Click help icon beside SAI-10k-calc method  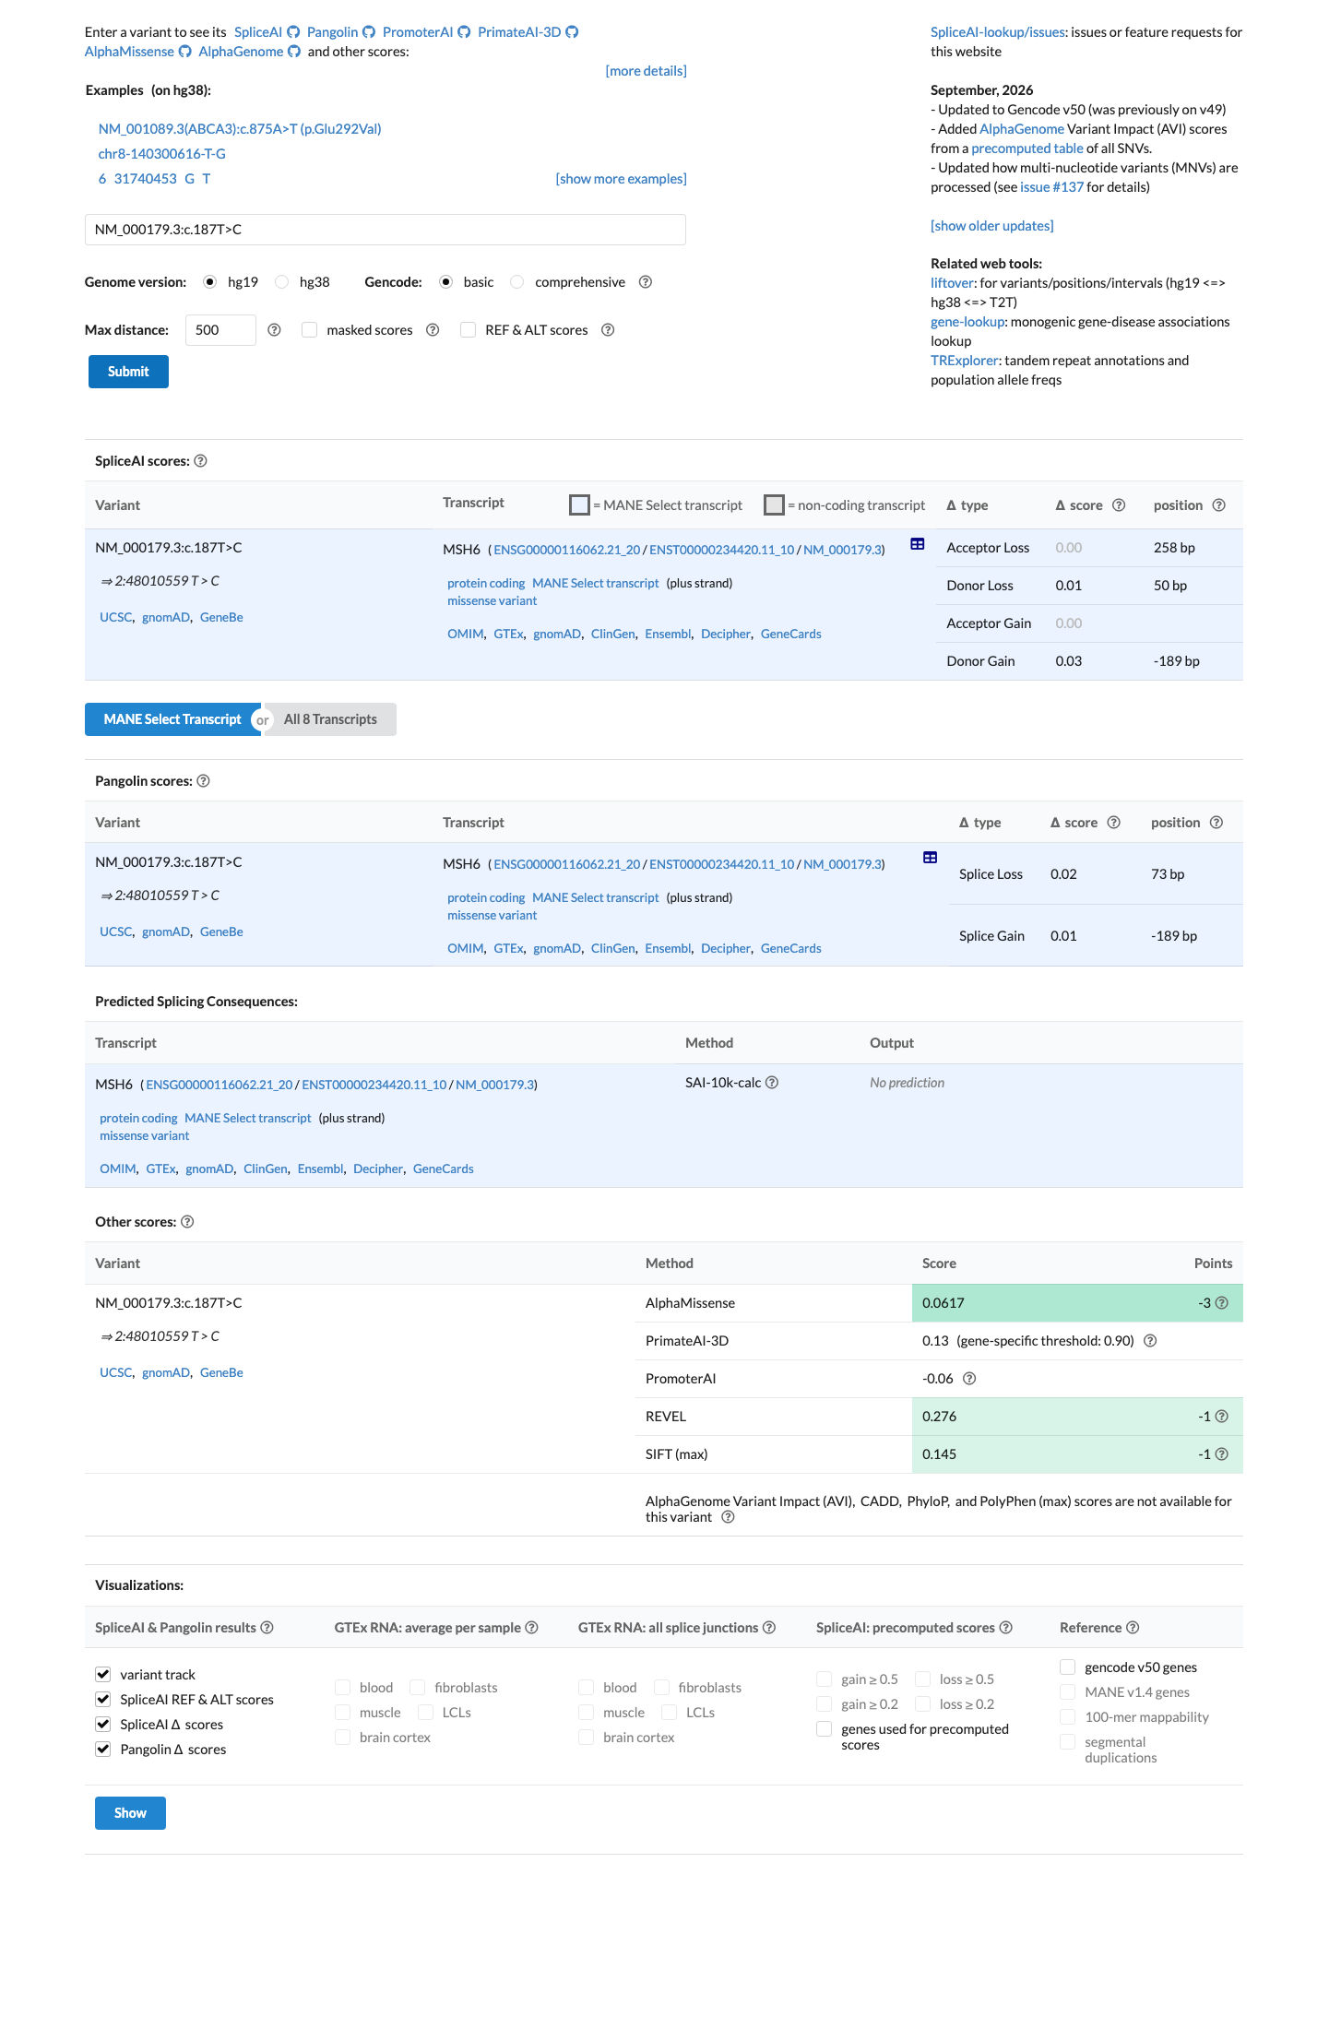coord(772,1083)
